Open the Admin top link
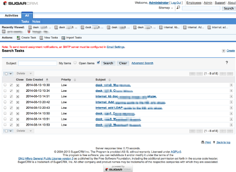The width and height of the screenshot is (236, 172). (x=208, y=3)
